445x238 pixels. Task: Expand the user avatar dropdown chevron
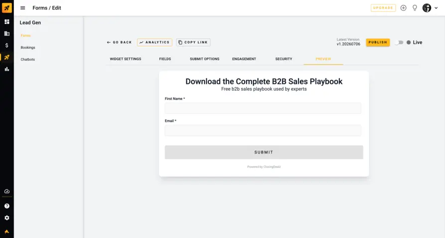pos(436,8)
